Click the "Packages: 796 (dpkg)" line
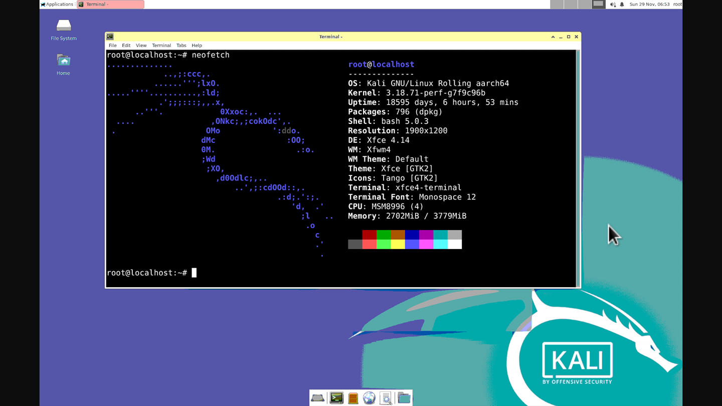The image size is (722, 406). 395,112
